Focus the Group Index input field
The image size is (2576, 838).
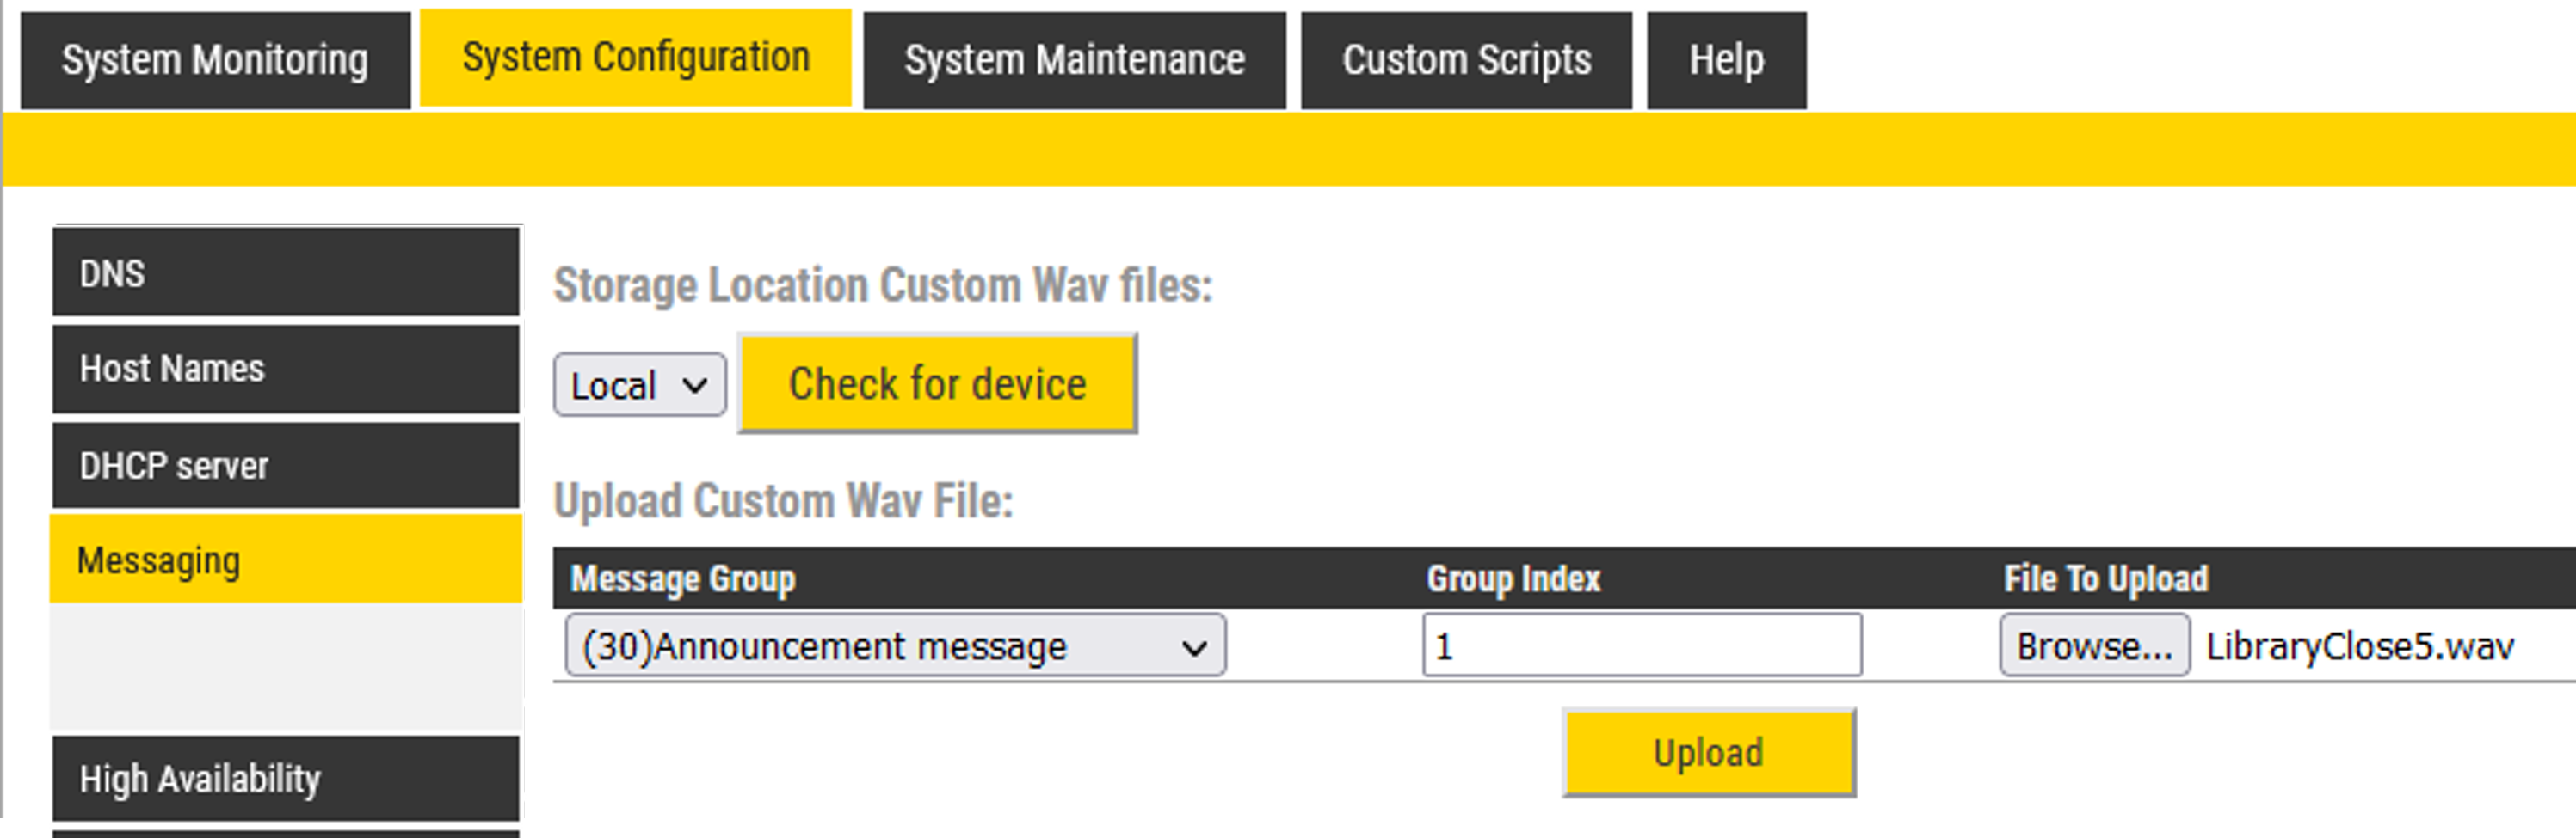point(1641,647)
